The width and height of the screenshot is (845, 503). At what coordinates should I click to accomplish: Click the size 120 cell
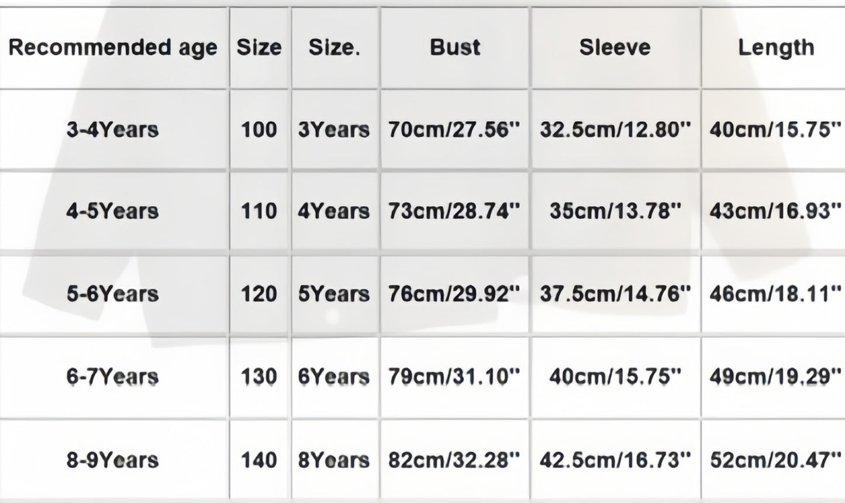coord(259,294)
